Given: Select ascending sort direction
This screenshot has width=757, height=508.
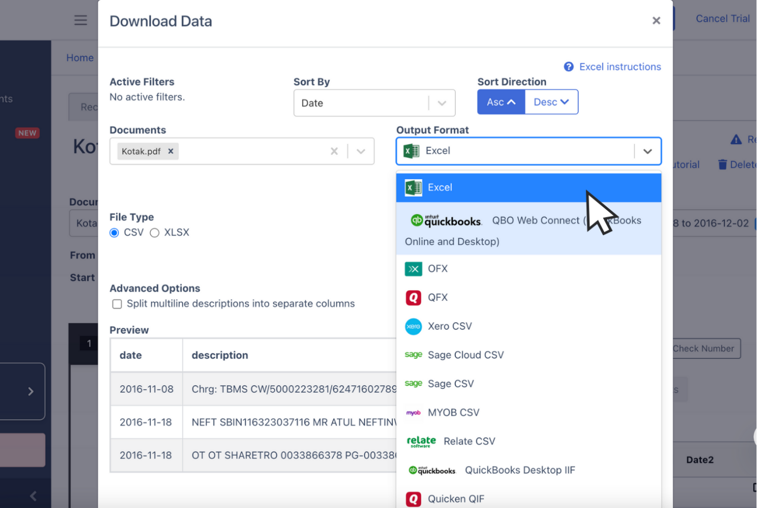Looking at the screenshot, I should click(501, 102).
